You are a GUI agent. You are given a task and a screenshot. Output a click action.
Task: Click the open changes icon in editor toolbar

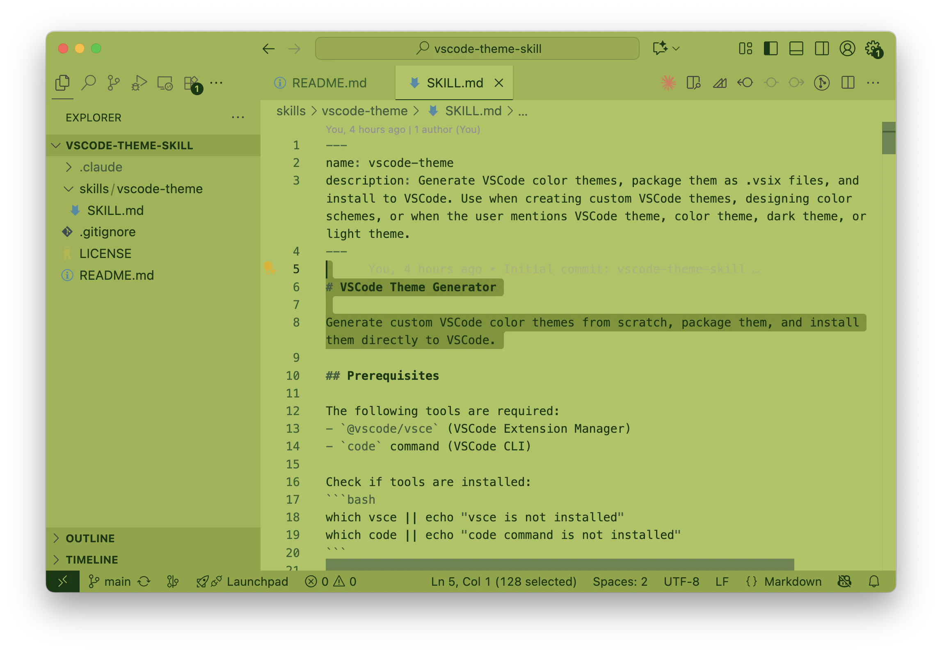720,83
